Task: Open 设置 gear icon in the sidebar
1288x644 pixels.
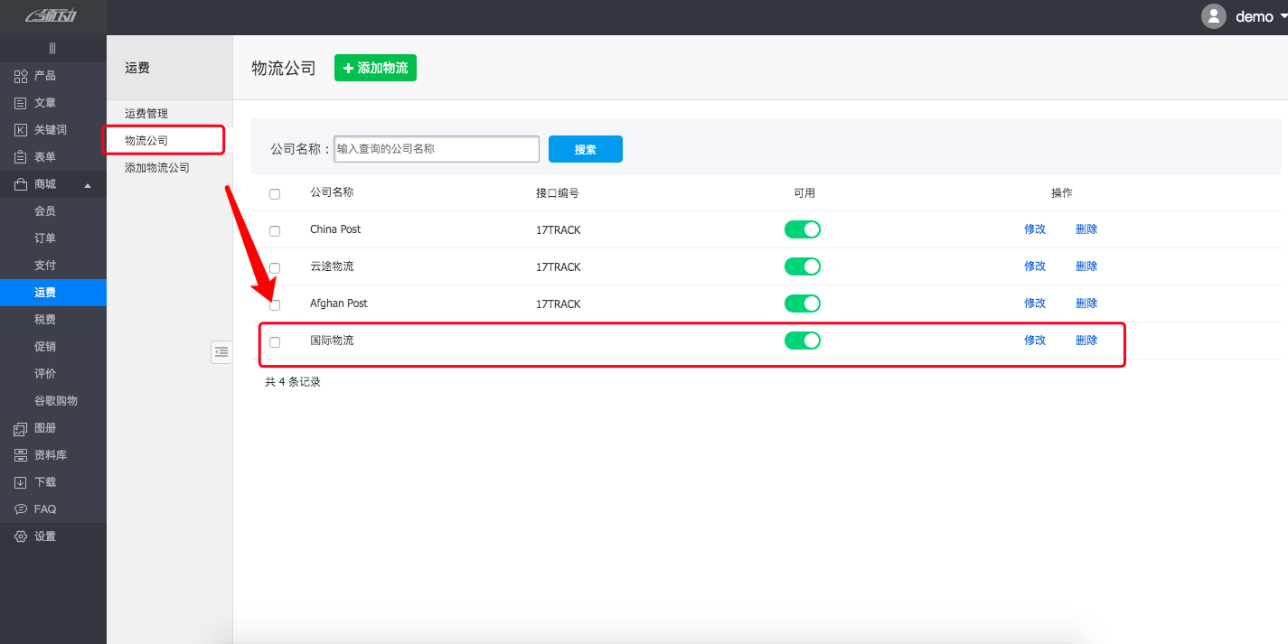Action: pos(21,537)
